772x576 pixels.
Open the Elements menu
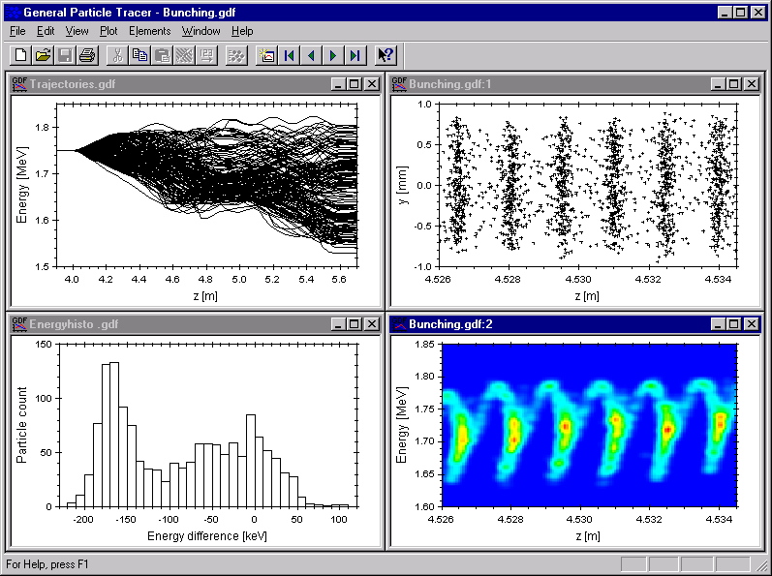coord(149,31)
